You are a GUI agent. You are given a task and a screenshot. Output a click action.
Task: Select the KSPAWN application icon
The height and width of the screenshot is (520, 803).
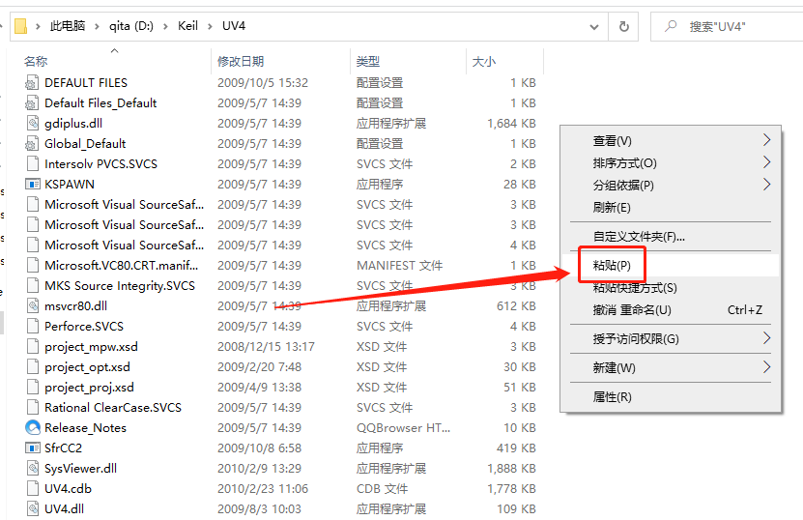(32, 184)
